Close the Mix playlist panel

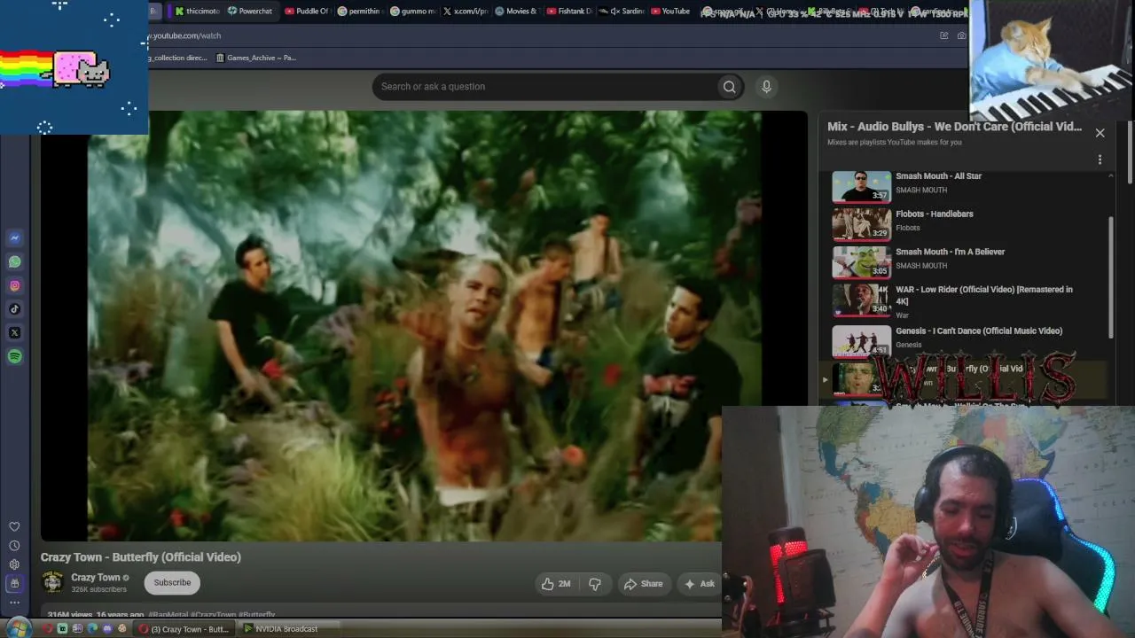tap(1100, 133)
